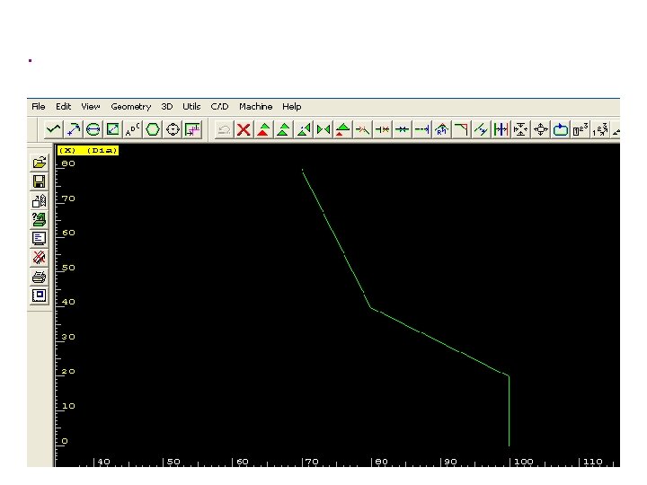647x485 pixels.
Task: Open the View menu
Action: 91,107
